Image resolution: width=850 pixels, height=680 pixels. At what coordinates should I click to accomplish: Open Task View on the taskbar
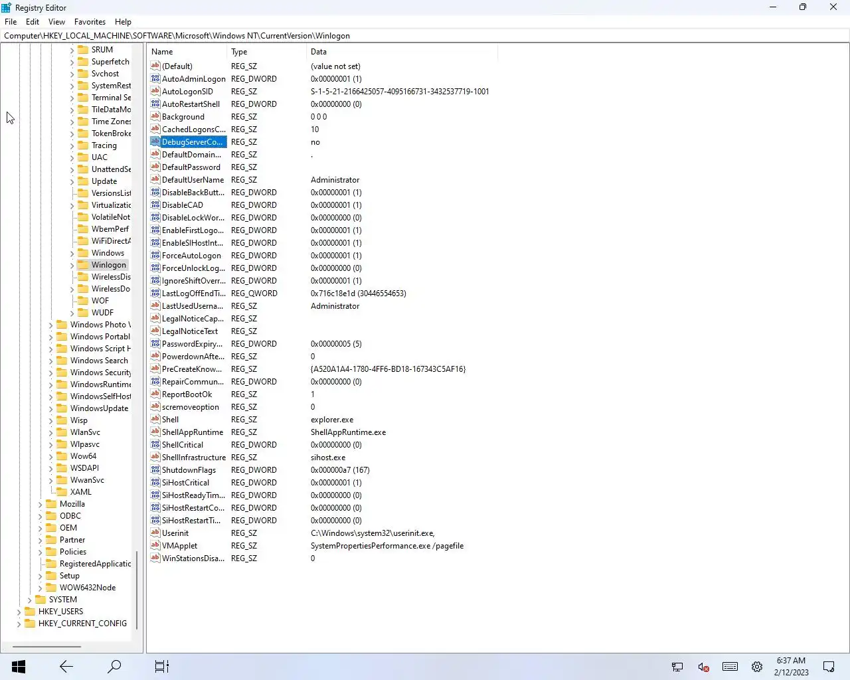click(162, 666)
